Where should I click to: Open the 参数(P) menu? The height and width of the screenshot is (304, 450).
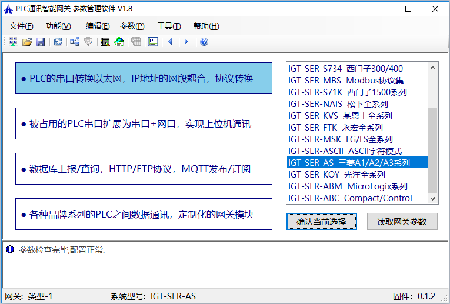tap(132, 26)
